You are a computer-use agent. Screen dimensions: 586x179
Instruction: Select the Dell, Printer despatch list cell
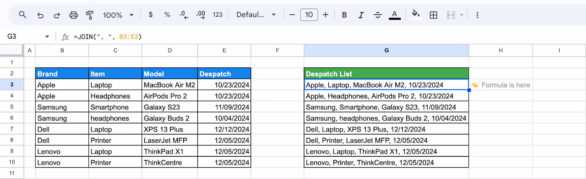(x=386, y=140)
